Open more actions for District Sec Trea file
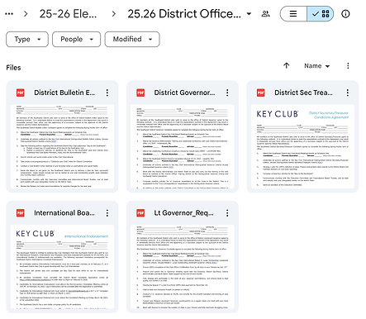The image size is (366, 319). [348, 93]
